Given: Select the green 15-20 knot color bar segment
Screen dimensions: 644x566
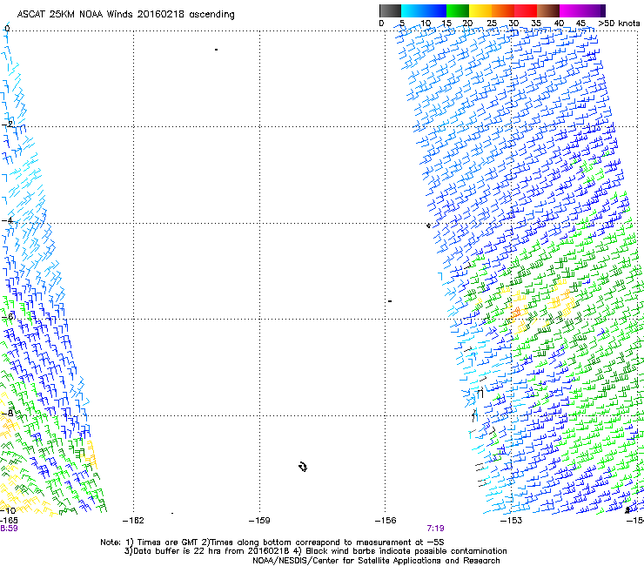Looking at the screenshot, I should coord(458,10).
